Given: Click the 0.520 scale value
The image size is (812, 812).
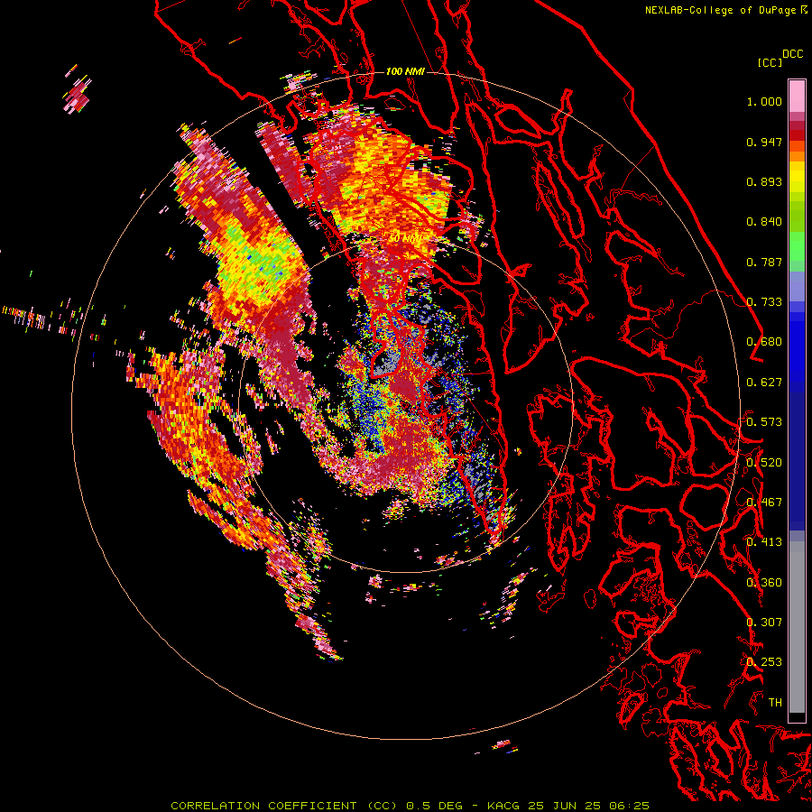Looking at the screenshot, I should click(x=764, y=463).
